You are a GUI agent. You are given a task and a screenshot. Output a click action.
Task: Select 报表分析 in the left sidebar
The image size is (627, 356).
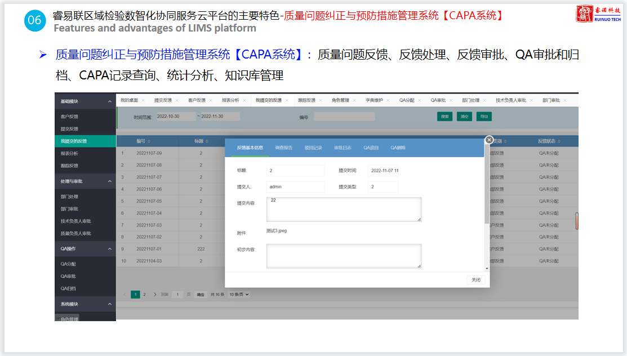click(70, 153)
